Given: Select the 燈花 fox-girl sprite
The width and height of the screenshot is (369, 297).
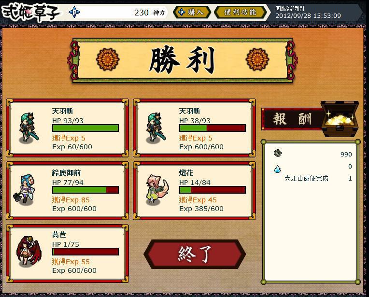Looking at the screenshot, I should (156, 189).
